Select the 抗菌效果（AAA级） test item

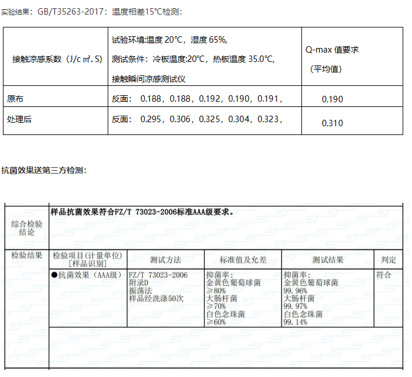[x=85, y=275]
